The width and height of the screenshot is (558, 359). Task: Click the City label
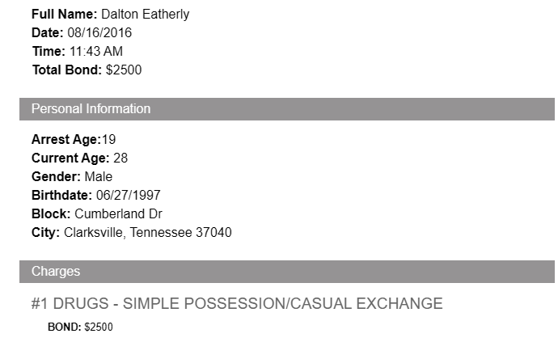[x=45, y=233]
